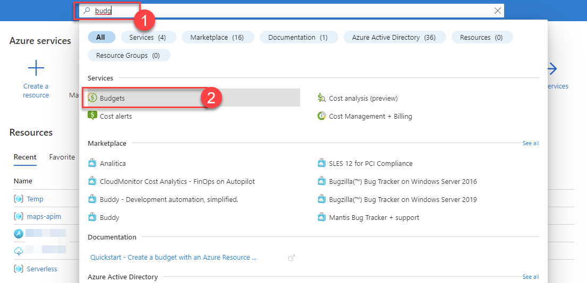Open Cost analysis (preview) service
Viewport: 587px width, 283px height.
point(363,98)
